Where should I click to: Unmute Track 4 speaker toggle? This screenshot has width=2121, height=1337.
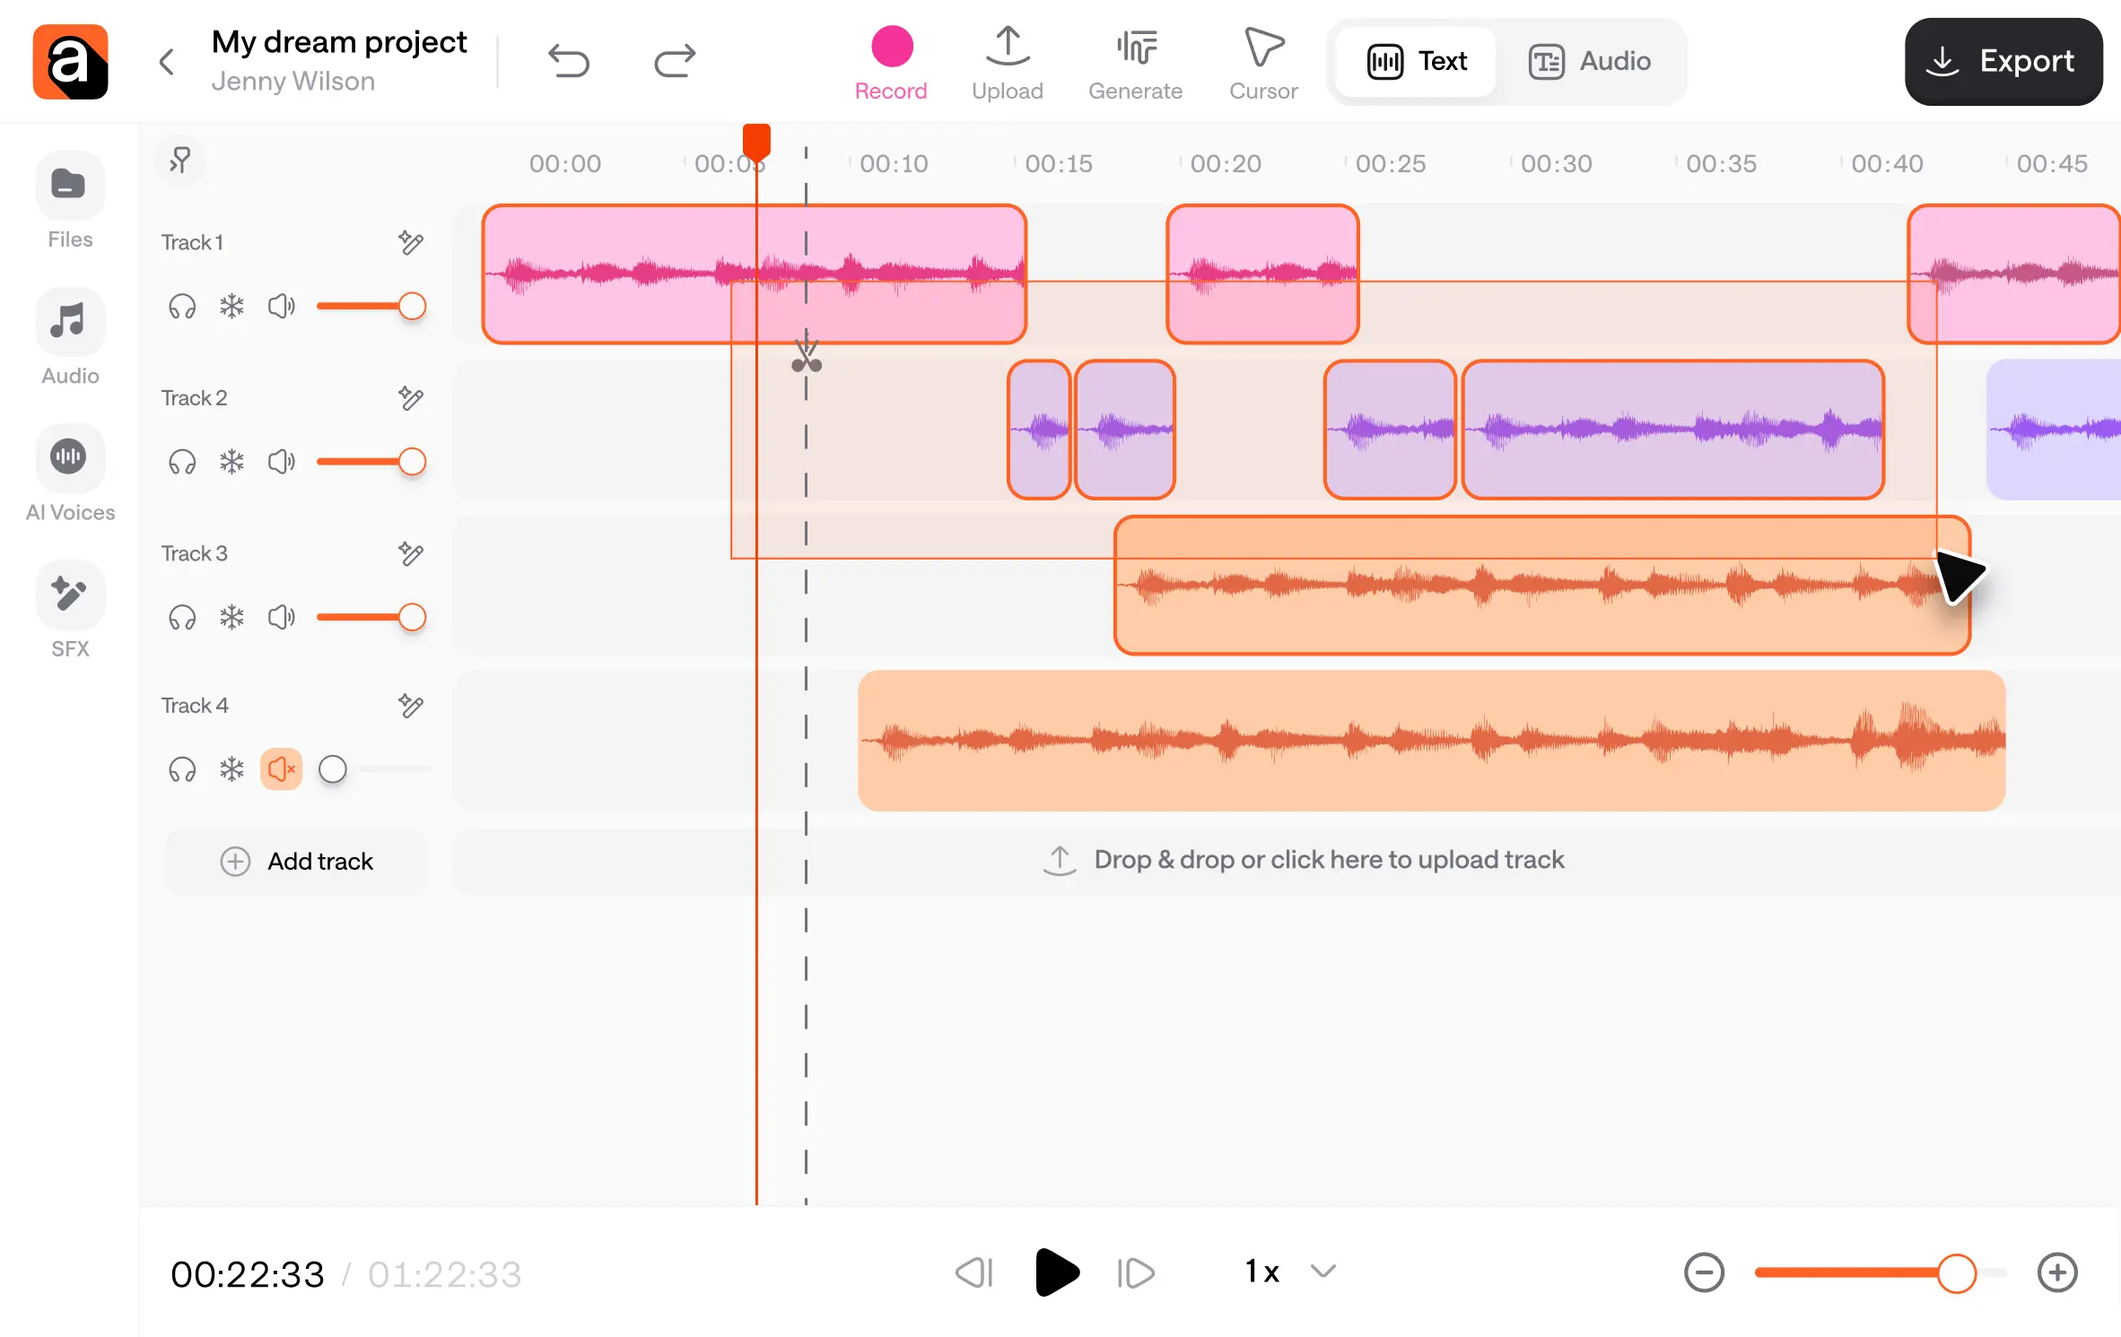pyautogui.click(x=281, y=769)
